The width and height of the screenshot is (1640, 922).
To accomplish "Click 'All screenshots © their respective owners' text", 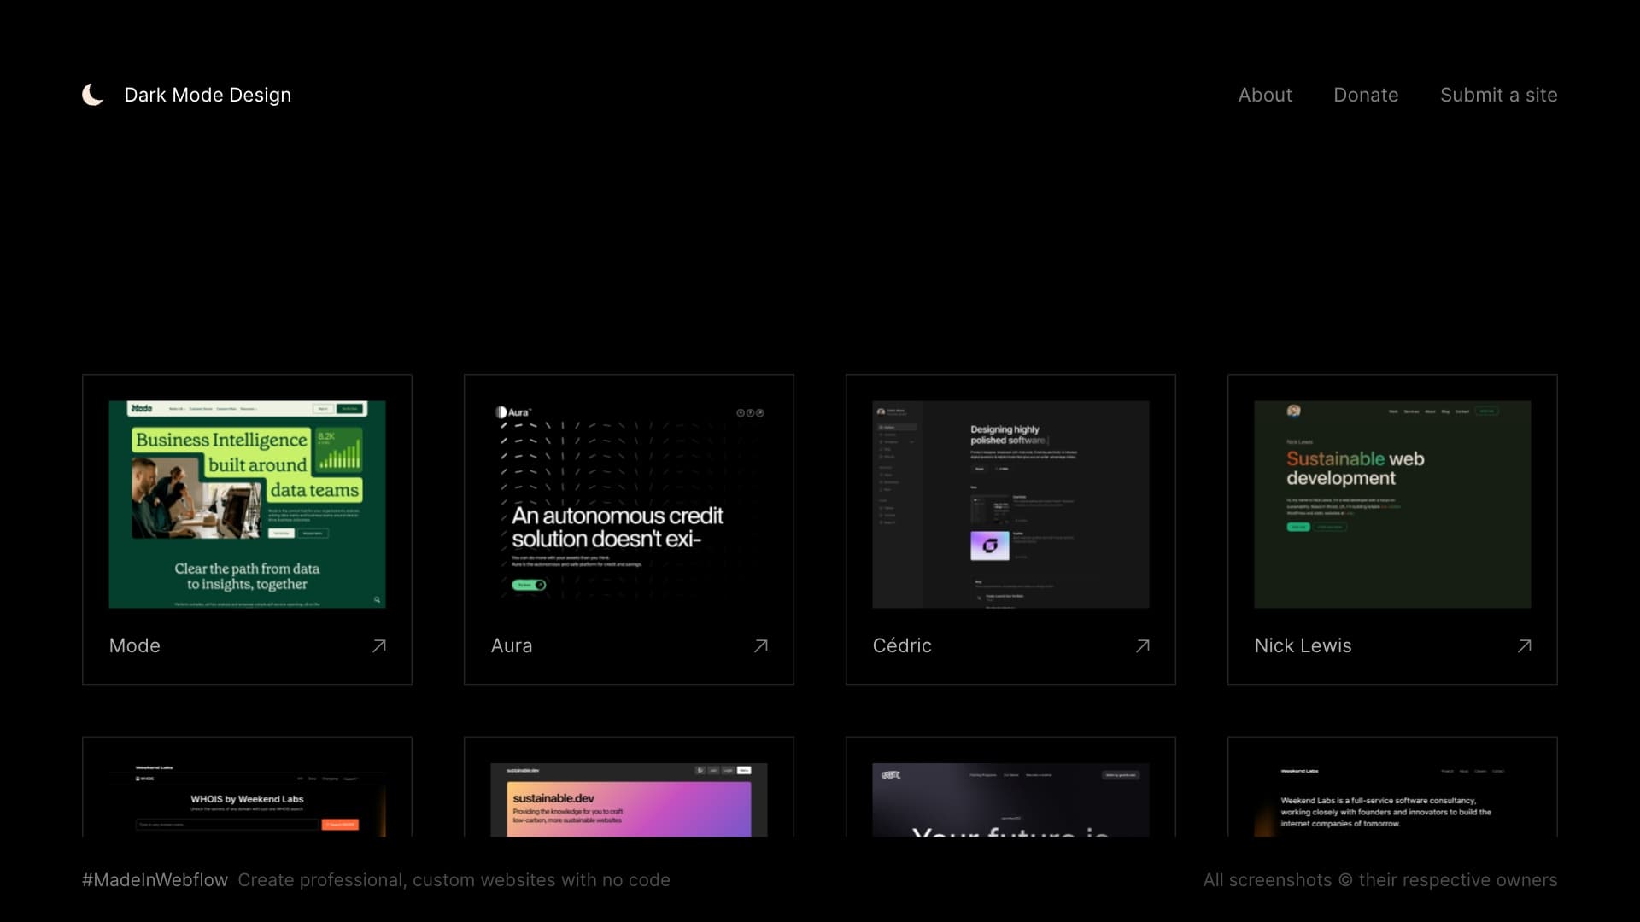I will (x=1380, y=880).
